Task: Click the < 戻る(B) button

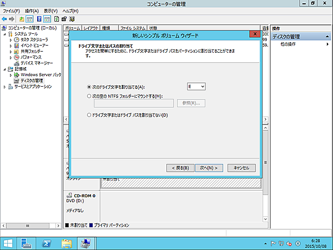Action: [x=180, y=168]
